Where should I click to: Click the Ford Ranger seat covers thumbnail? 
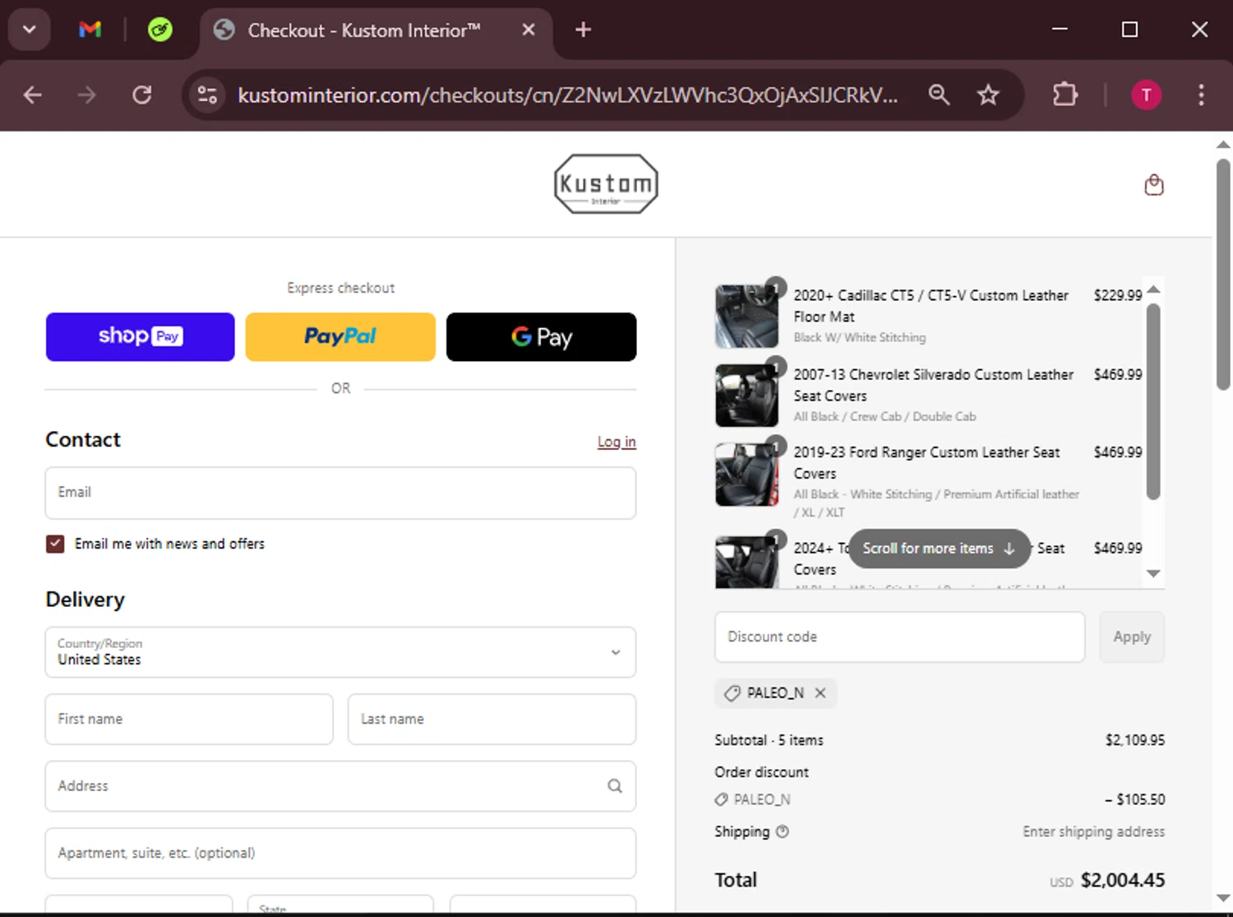[746, 475]
